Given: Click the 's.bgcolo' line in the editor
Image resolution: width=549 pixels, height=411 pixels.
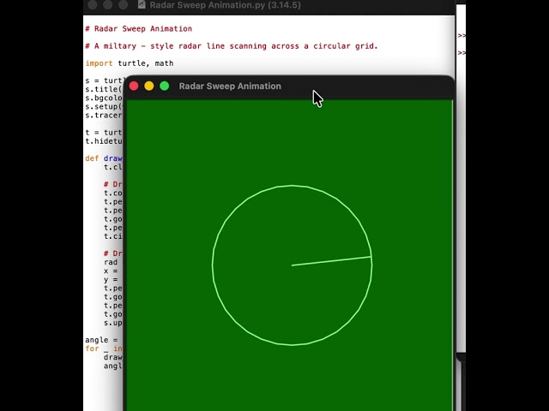Looking at the screenshot, I should click(x=104, y=98).
